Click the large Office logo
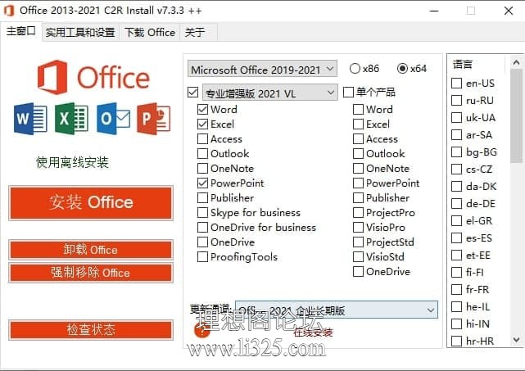 [x=93, y=78]
